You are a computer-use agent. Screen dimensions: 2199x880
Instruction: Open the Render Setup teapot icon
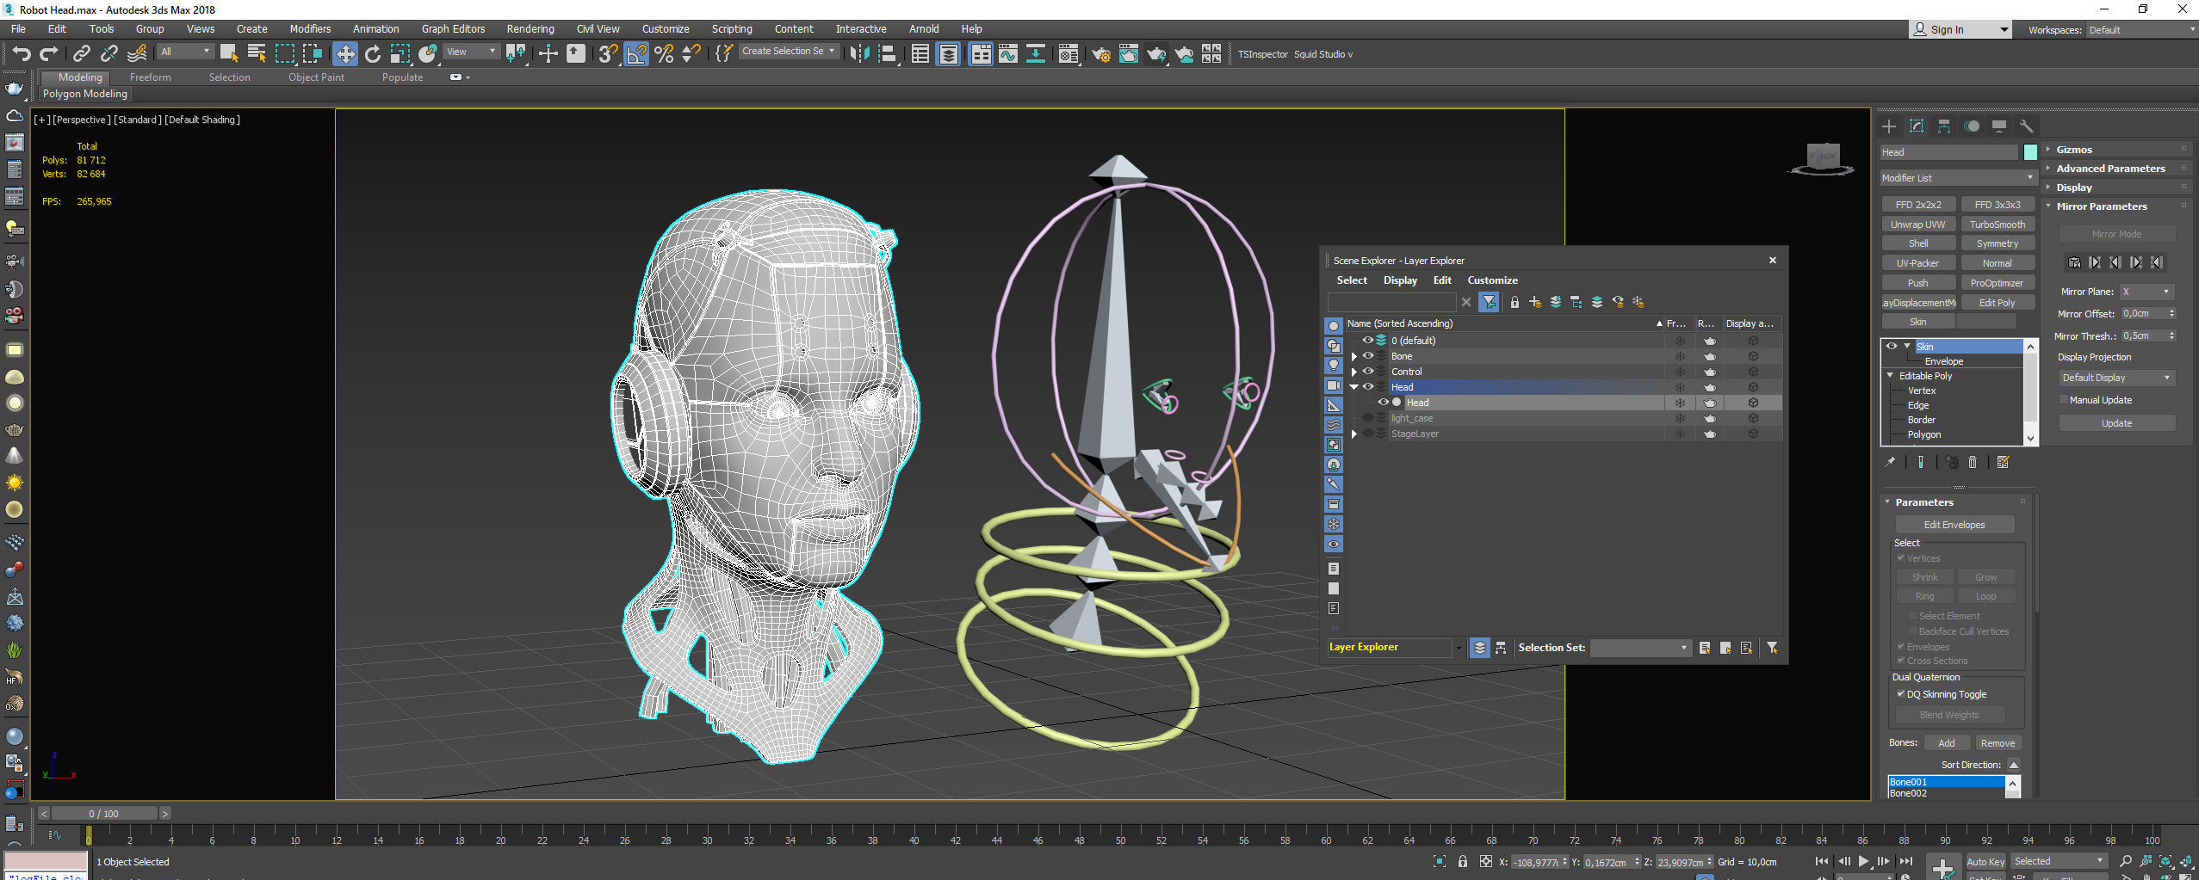pos(1100,54)
